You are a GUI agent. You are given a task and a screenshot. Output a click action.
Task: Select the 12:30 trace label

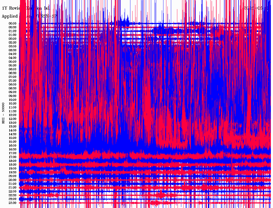pos(13,119)
